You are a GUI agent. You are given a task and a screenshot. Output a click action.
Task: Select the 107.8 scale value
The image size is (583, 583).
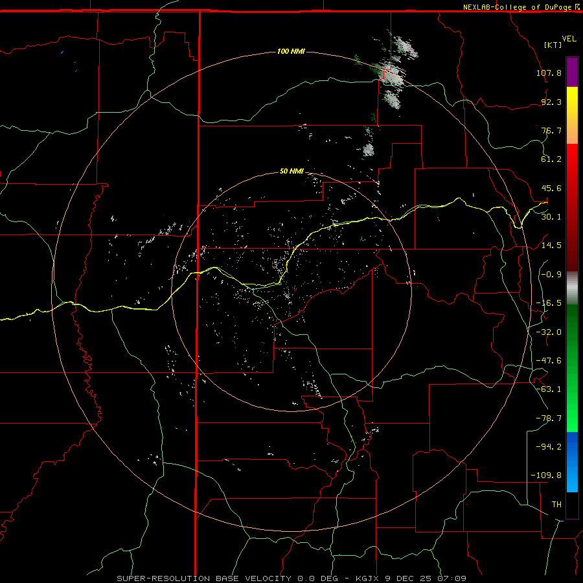[x=549, y=73]
